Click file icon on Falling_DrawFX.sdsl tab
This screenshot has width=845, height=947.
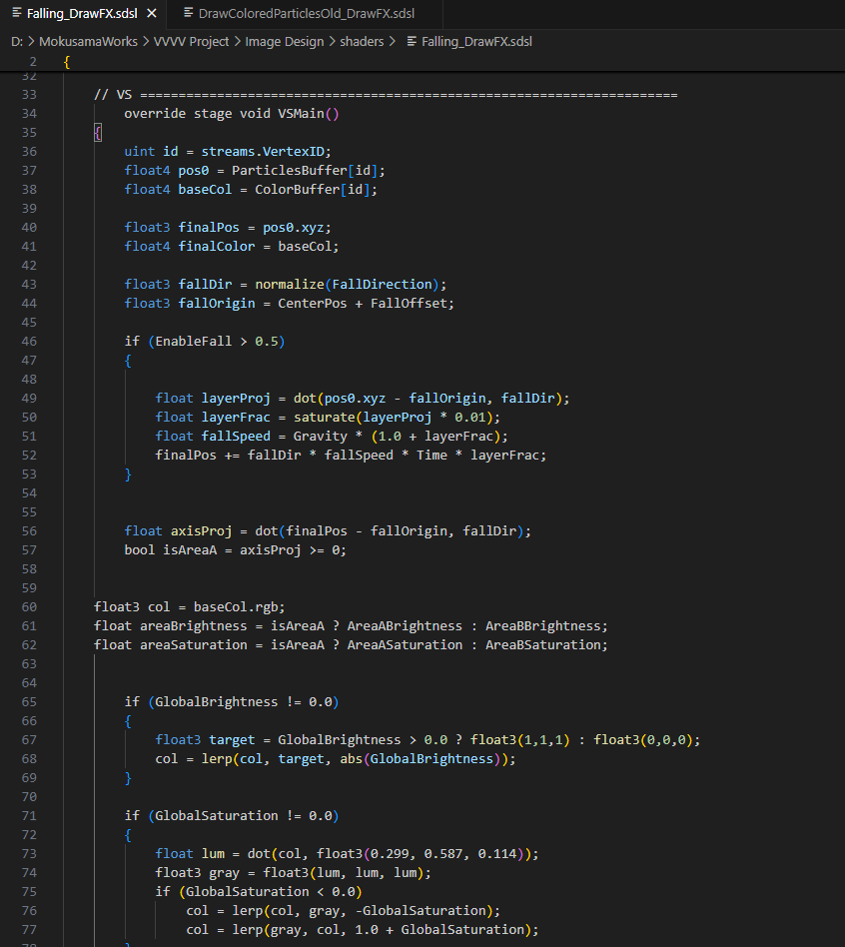click(x=18, y=14)
